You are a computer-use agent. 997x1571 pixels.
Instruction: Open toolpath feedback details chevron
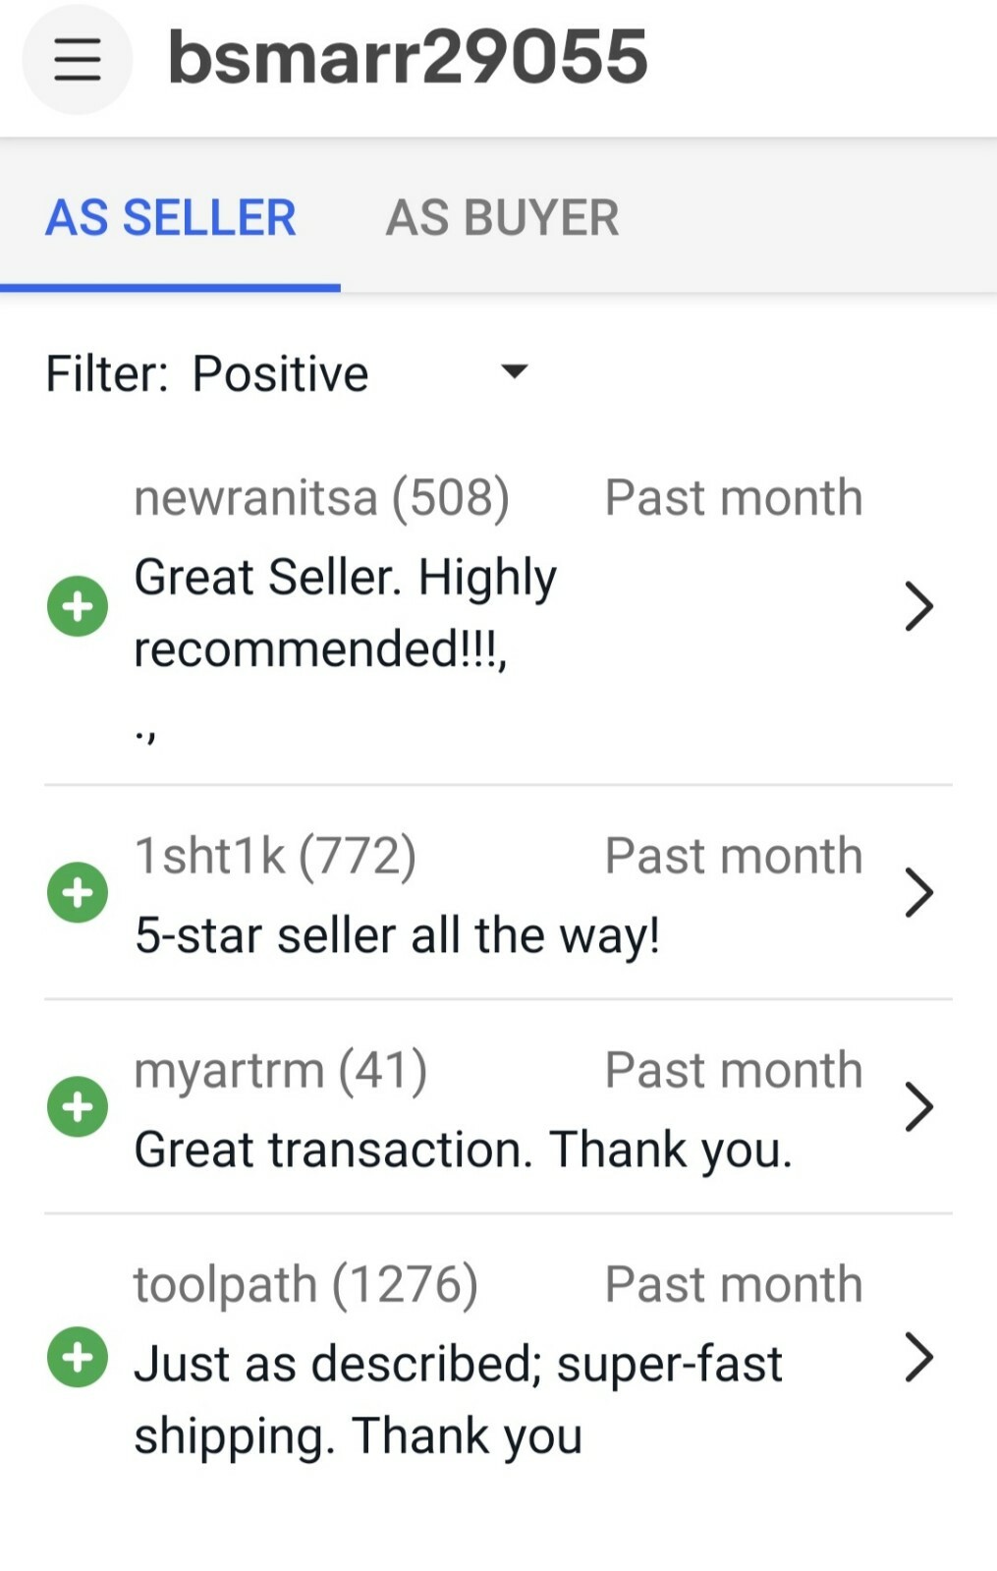(x=918, y=1357)
